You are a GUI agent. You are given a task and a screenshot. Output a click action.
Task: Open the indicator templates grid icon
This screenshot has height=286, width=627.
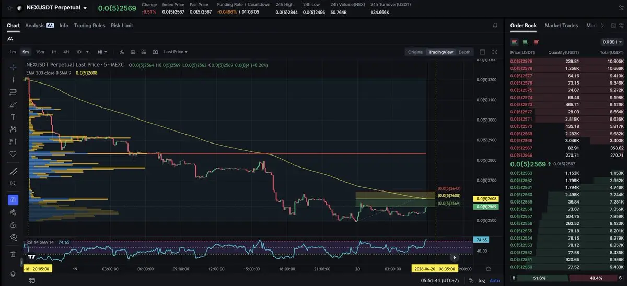[144, 52]
